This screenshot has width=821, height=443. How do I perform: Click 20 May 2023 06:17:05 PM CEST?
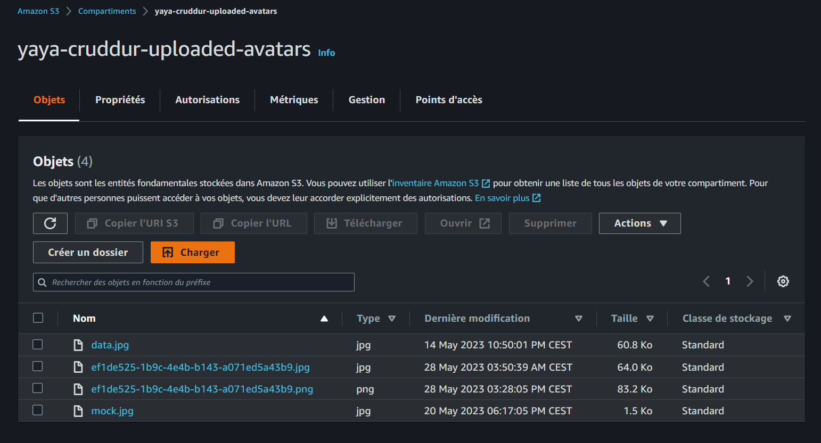coord(498,411)
